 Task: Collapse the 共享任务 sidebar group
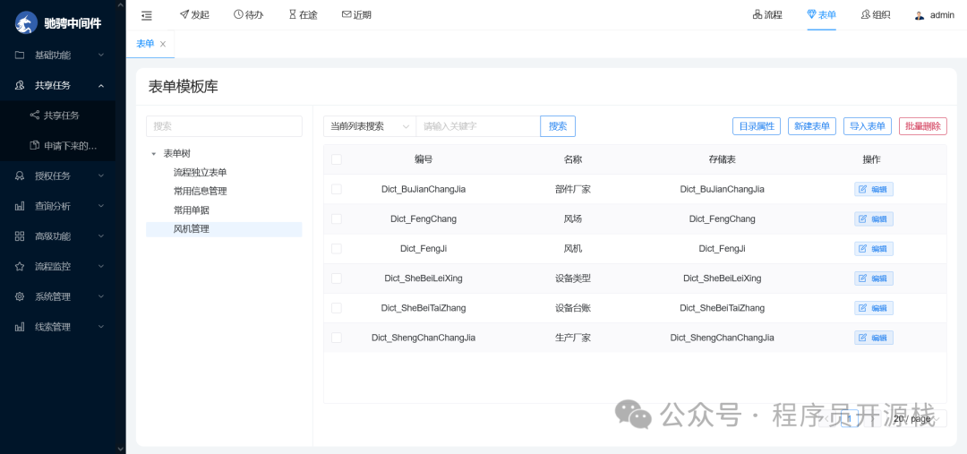click(x=58, y=85)
